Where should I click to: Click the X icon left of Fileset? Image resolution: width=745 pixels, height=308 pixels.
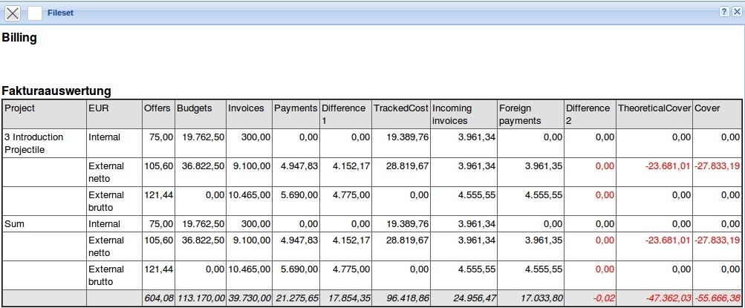[13, 13]
